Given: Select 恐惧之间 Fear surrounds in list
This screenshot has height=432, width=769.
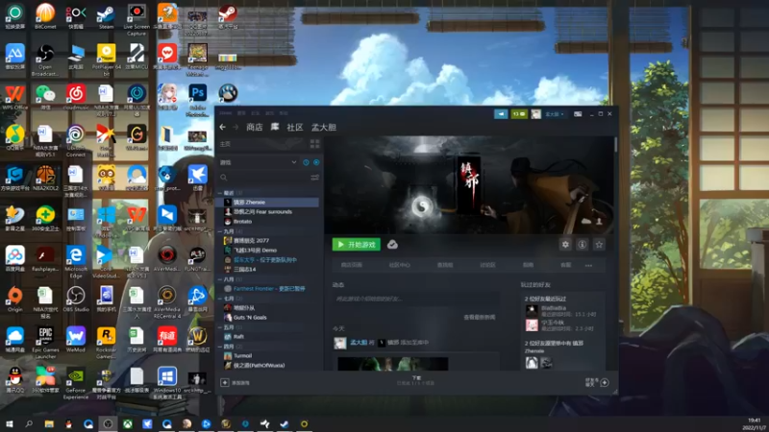Looking at the screenshot, I should (x=262, y=211).
